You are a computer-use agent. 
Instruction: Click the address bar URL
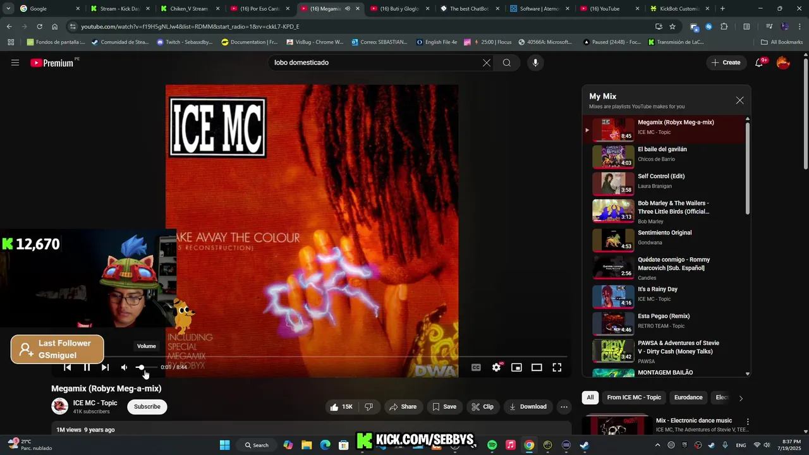coord(190,27)
